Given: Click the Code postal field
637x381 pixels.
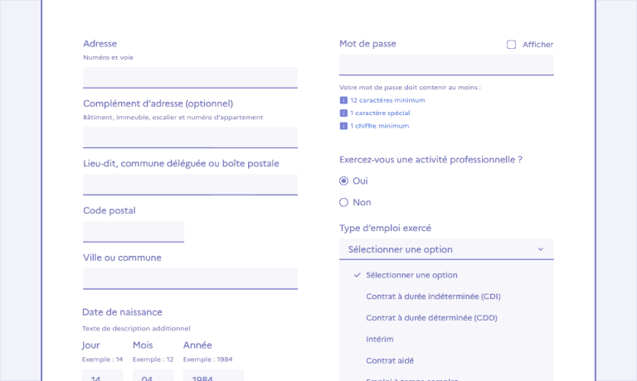Looking at the screenshot, I should tap(134, 231).
